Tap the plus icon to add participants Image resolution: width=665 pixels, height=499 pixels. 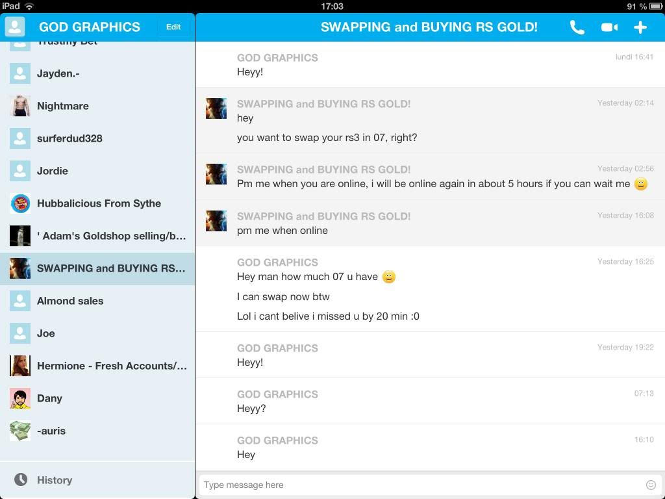pyautogui.click(x=640, y=27)
